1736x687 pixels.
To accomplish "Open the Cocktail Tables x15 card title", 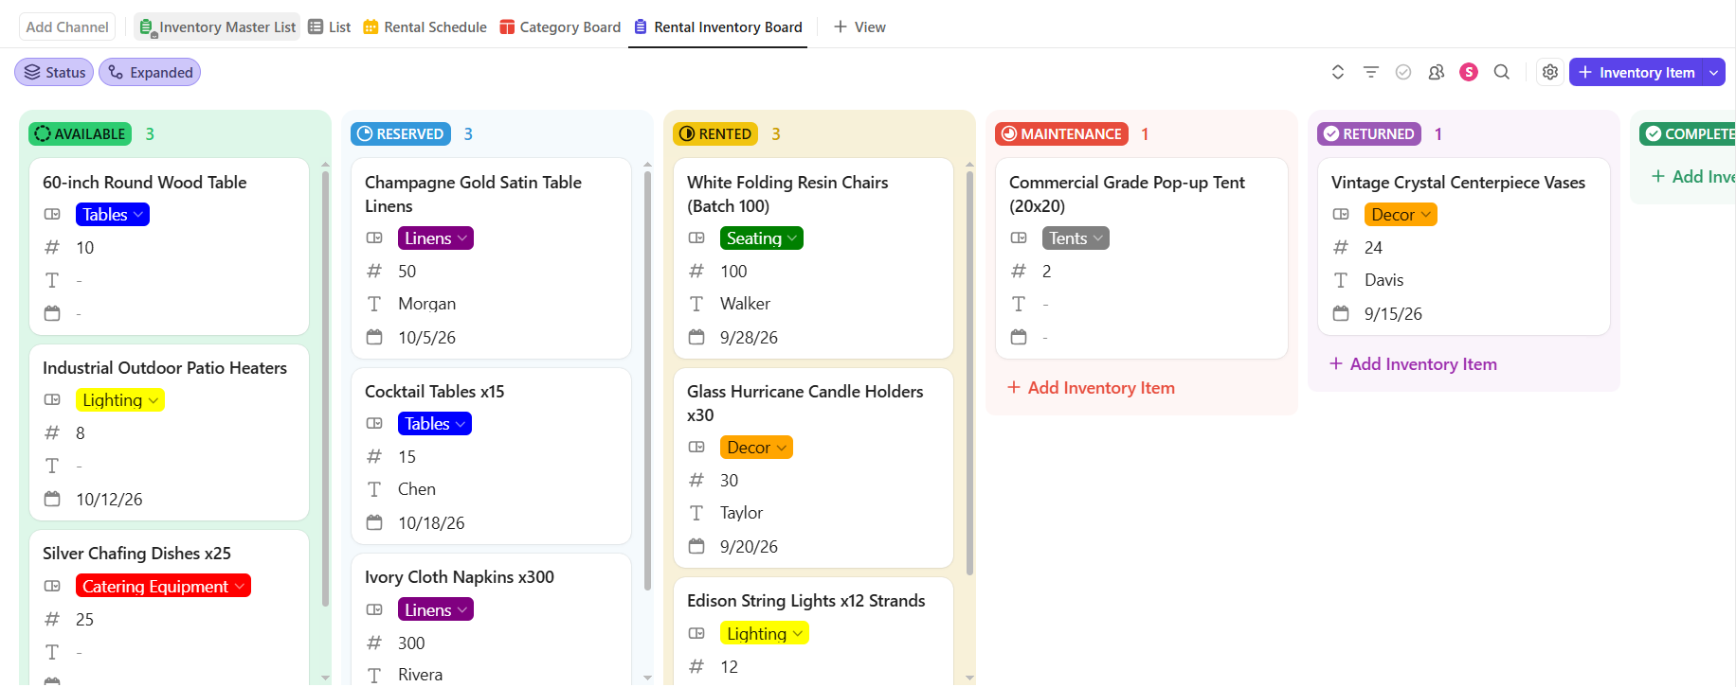I will [x=434, y=392].
